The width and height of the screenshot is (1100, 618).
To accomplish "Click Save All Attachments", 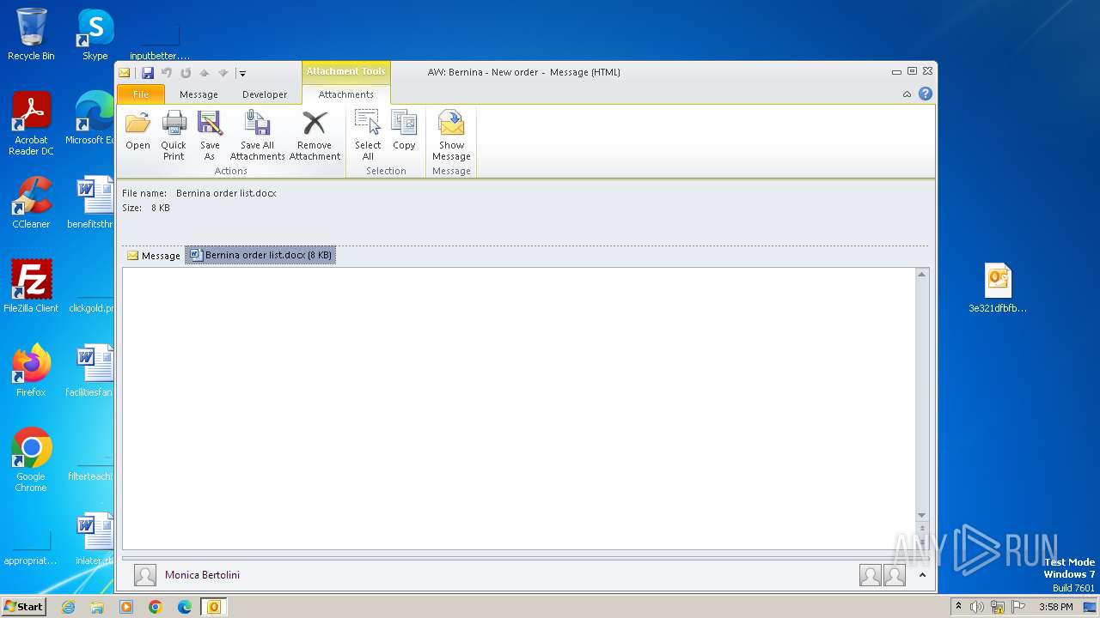I will [x=257, y=135].
